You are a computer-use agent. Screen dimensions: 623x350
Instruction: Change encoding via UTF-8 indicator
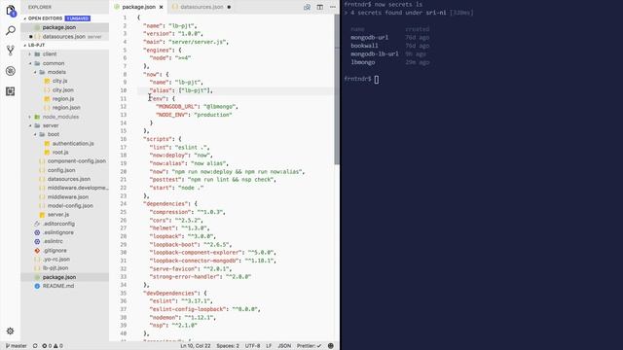point(253,346)
